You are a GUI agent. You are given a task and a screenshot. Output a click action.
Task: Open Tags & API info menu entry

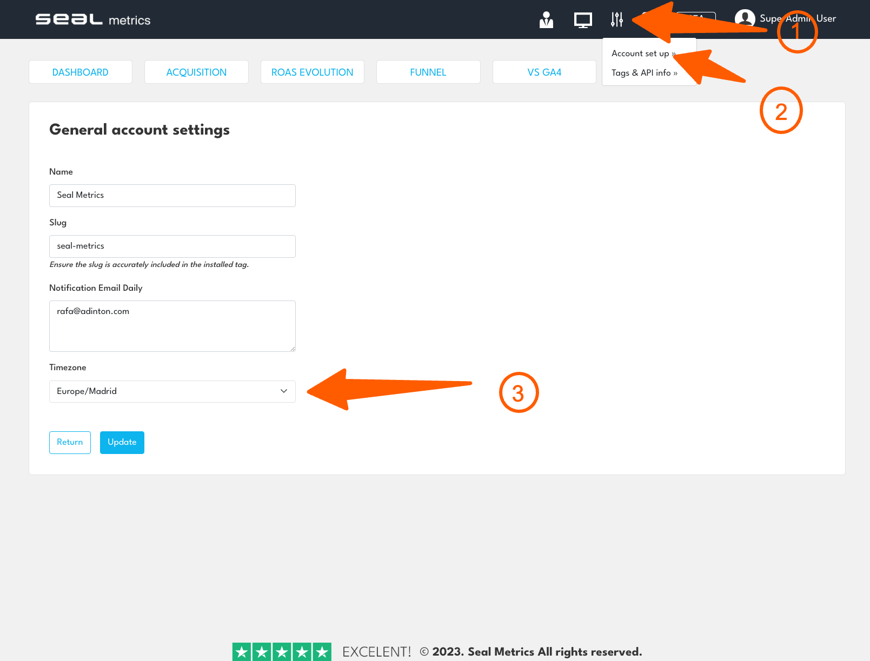(643, 73)
